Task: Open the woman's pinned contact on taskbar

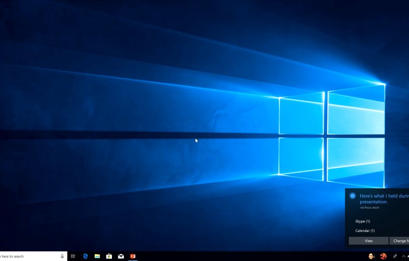Action: (x=372, y=256)
